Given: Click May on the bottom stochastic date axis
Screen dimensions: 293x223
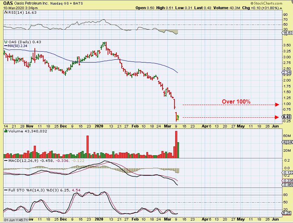Looking at the screenshot, I should 241,219.
